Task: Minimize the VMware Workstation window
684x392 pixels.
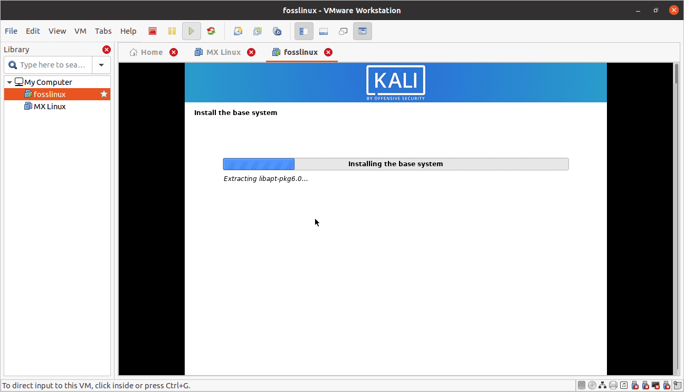Action: tap(639, 10)
